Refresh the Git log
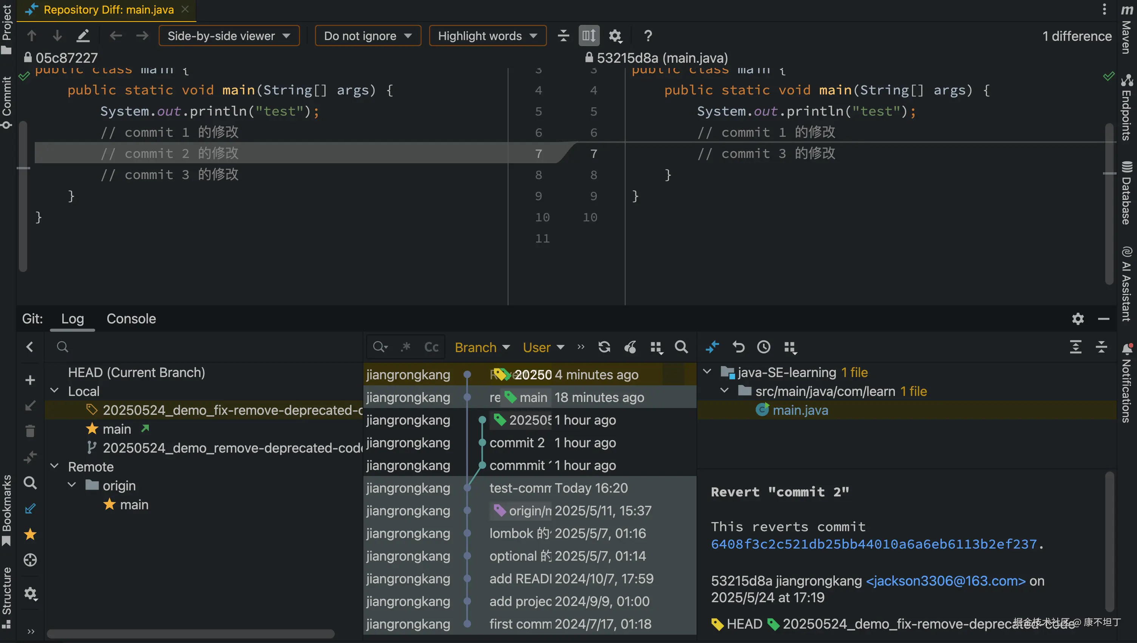Screen dimensions: 1137x643 click(x=604, y=347)
